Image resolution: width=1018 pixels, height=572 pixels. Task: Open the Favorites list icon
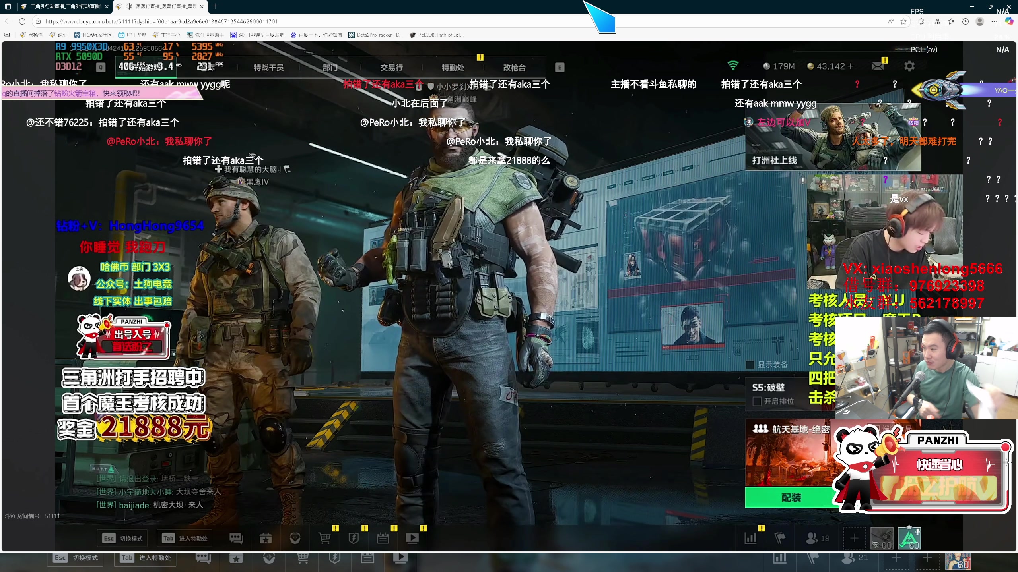[951, 21]
